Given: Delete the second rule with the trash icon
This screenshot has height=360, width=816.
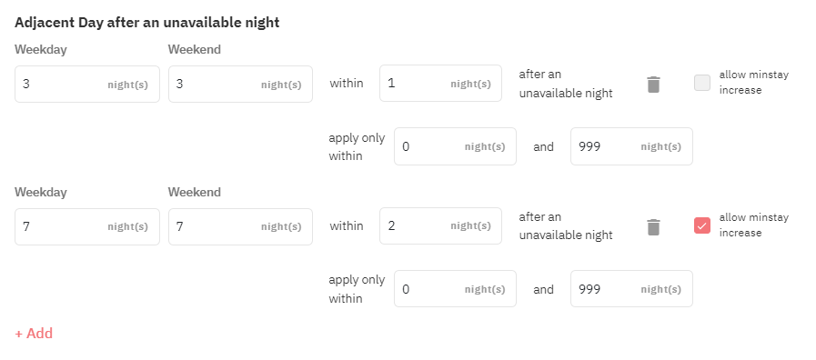Looking at the screenshot, I should [x=653, y=226].
